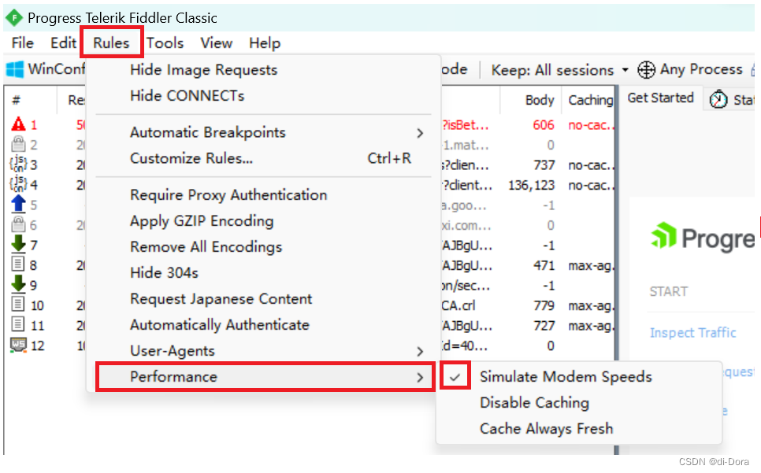
Task: Select session 11 document icon
Action: tap(18, 324)
